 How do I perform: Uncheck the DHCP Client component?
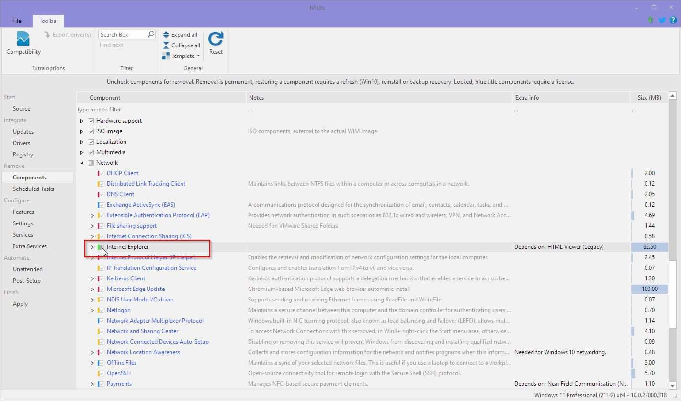[102, 173]
